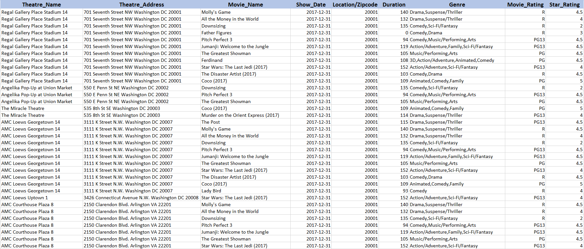Click star rating 3 in Father Figures row

click(x=564, y=33)
